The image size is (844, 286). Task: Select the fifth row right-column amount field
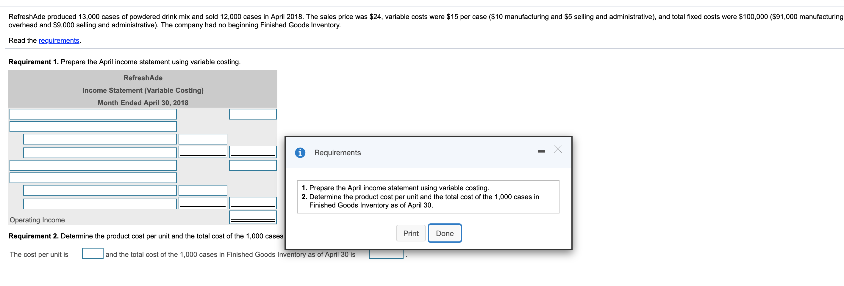(x=253, y=165)
